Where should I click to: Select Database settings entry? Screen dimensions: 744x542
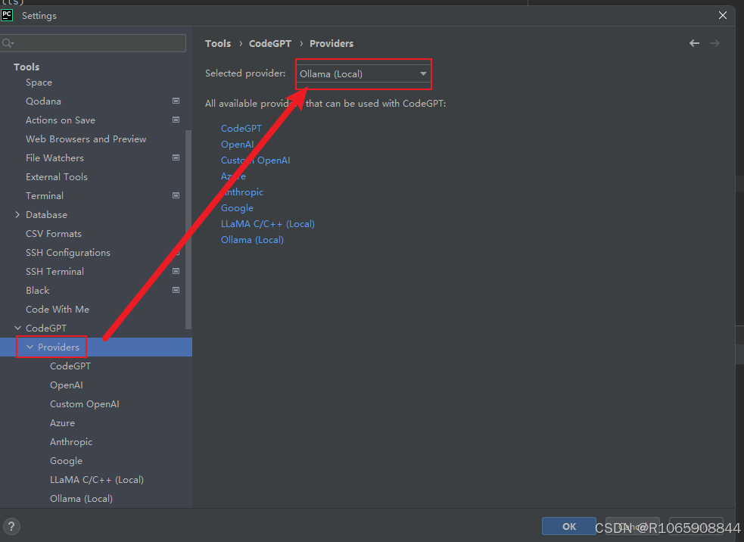pos(46,214)
